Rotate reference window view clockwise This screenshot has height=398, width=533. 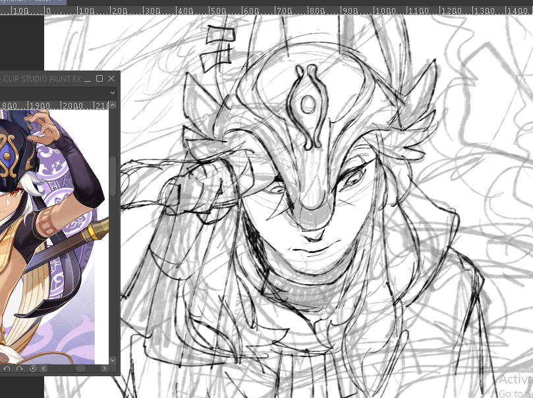click(19, 368)
